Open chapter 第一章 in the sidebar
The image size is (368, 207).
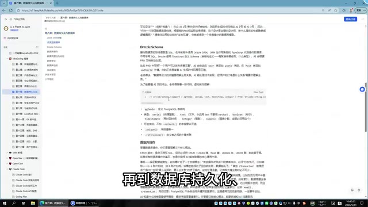point(26,64)
